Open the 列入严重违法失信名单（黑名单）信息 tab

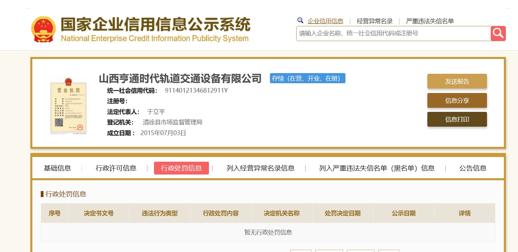click(376, 168)
